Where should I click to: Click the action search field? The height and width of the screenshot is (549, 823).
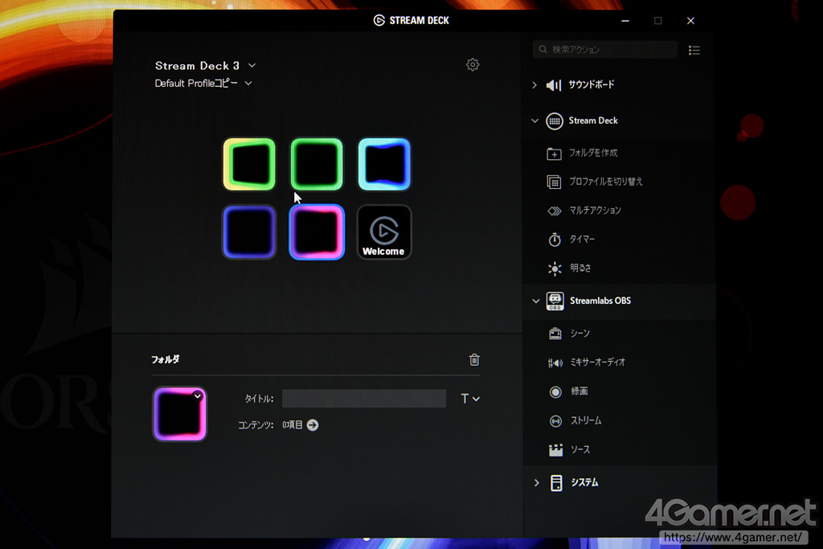point(604,49)
